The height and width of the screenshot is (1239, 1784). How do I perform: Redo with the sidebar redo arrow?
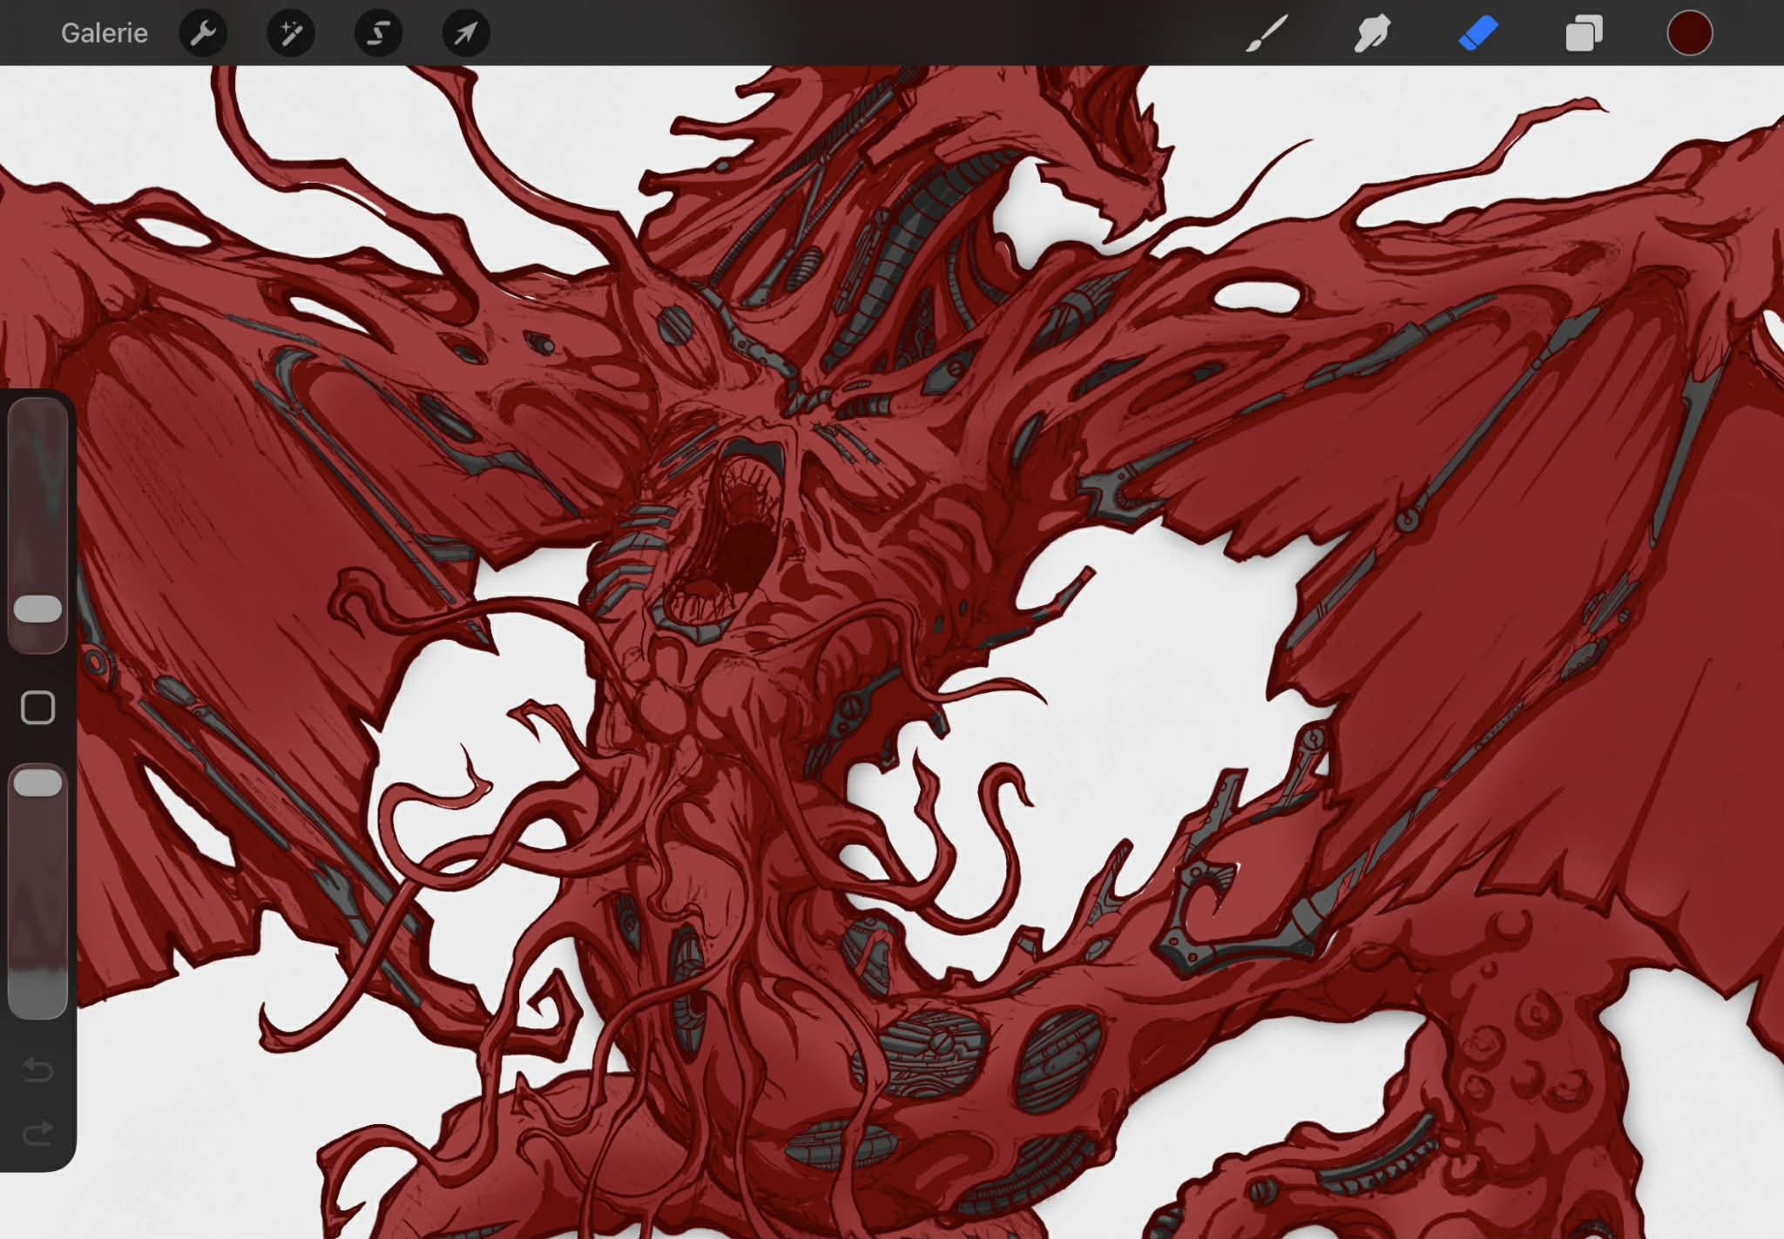coord(37,1133)
